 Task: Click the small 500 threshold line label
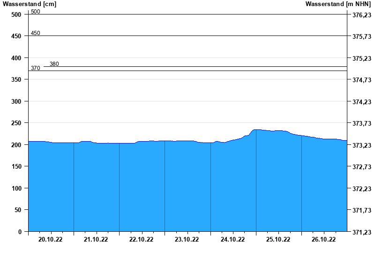(x=36, y=11)
